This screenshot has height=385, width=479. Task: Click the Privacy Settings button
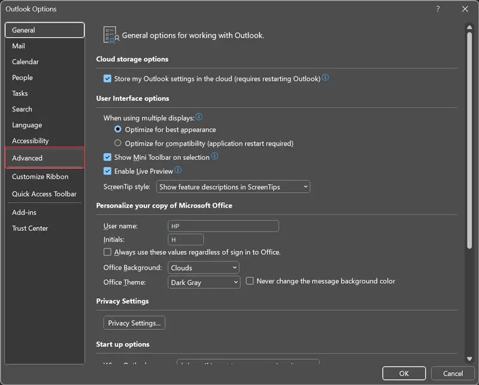[x=134, y=323]
